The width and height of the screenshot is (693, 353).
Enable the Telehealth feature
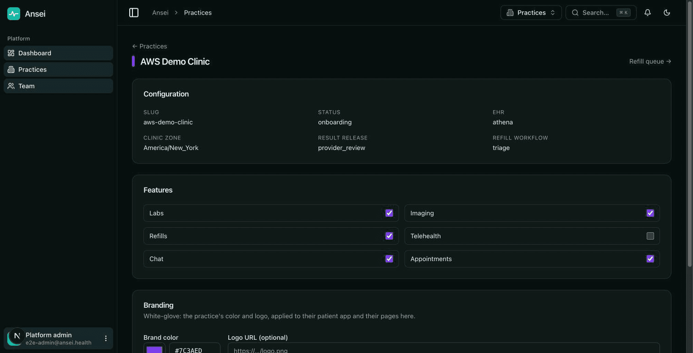coord(650,236)
